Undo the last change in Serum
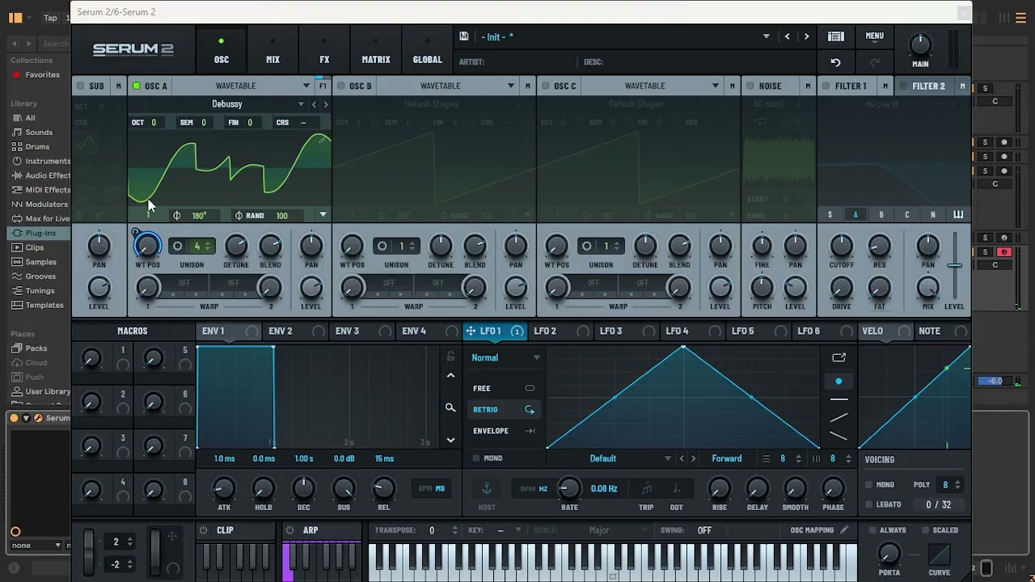Viewport: 1035px width, 582px height. (835, 62)
